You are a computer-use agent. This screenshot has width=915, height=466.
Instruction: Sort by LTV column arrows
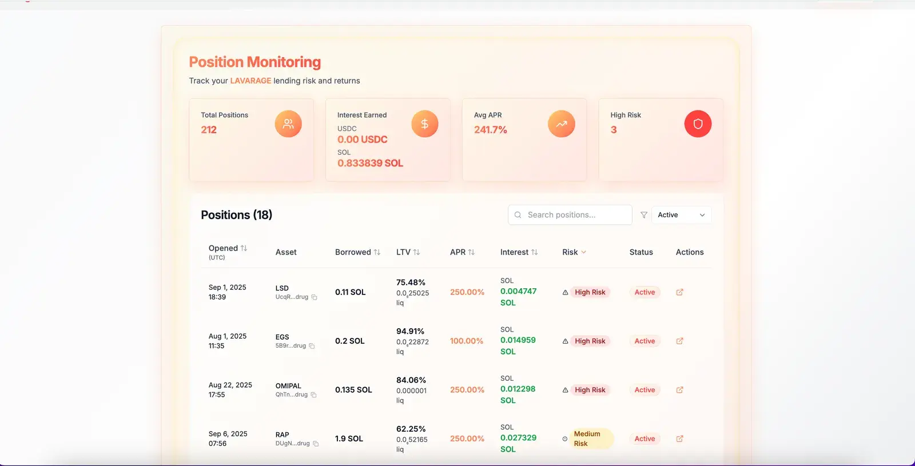(416, 252)
